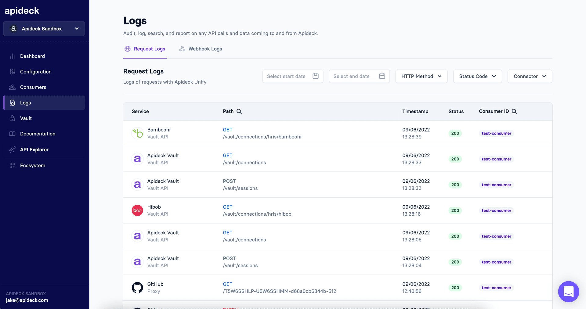Search by Path magnifier icon
This screenshot has width=586, height=309.
pos(239,112)
